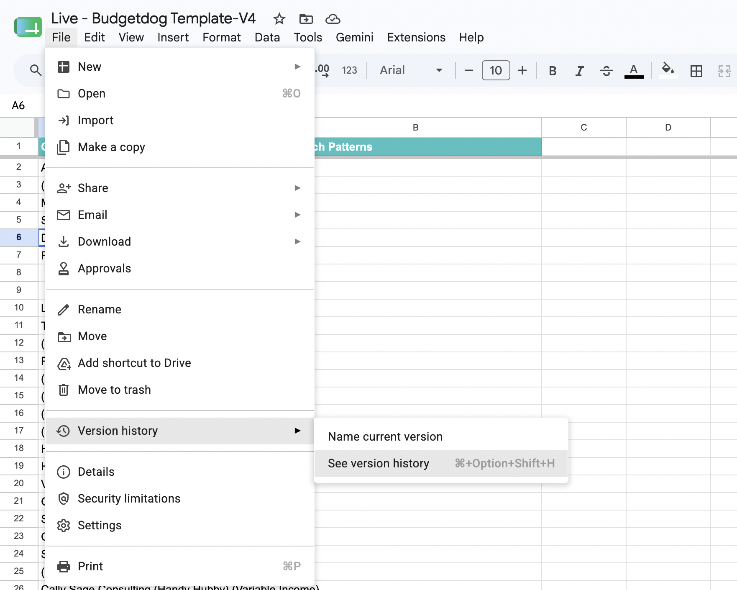
Task: Select column C header
Action: point(584,128)
